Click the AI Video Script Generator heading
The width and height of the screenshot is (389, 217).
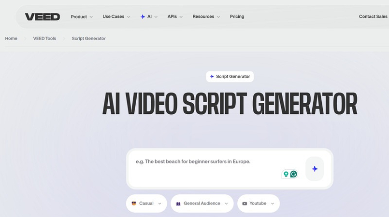230,103
